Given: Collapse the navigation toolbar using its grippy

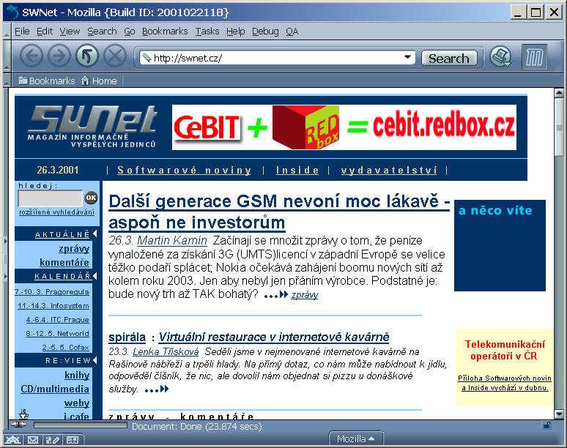Looking at the screenshot, I should (7, 56).
